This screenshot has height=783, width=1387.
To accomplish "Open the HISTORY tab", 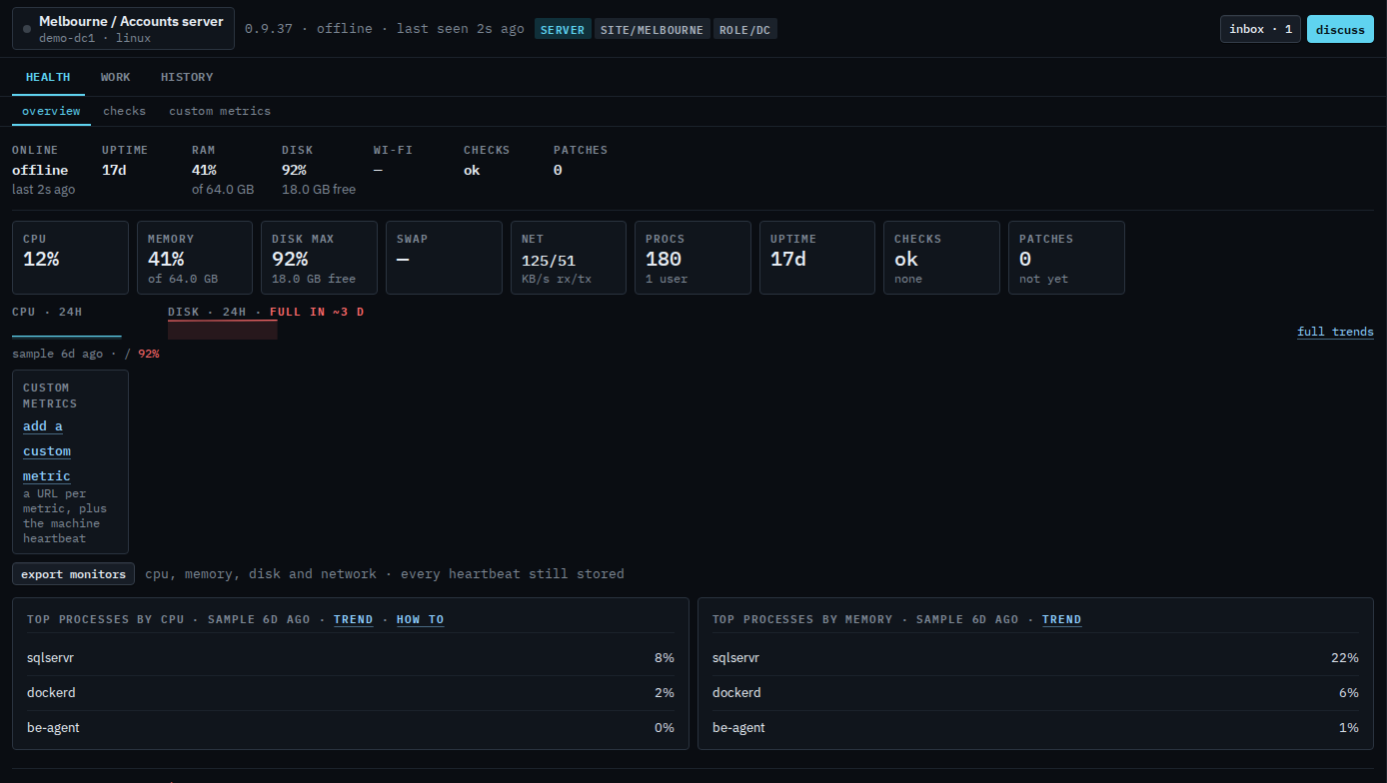I will 187,77.
